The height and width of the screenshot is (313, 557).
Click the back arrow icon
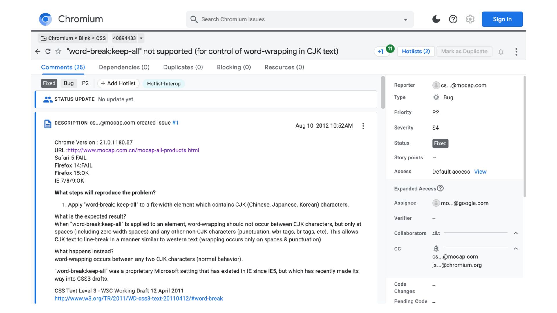[x=38, y=51]
